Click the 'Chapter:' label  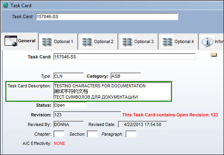(43, 134)
